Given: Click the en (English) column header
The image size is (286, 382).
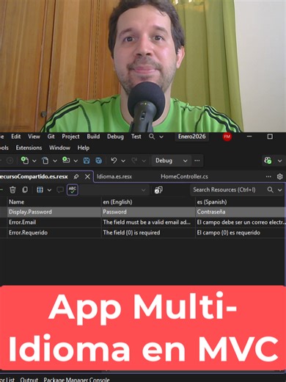Looking at the screenshot, I should [x=148, y=202].
